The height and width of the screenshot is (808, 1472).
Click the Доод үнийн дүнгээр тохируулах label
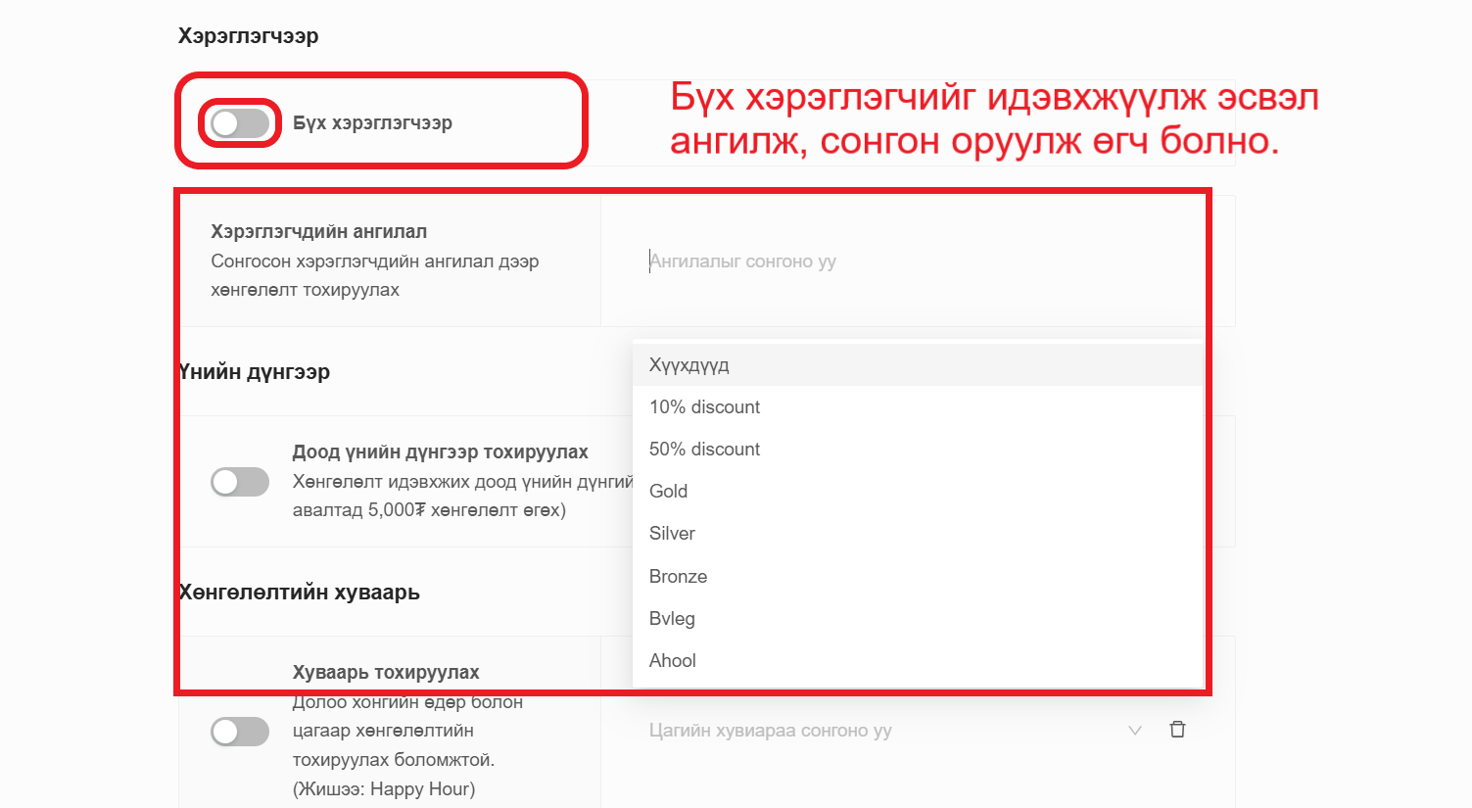coord(440,452)
